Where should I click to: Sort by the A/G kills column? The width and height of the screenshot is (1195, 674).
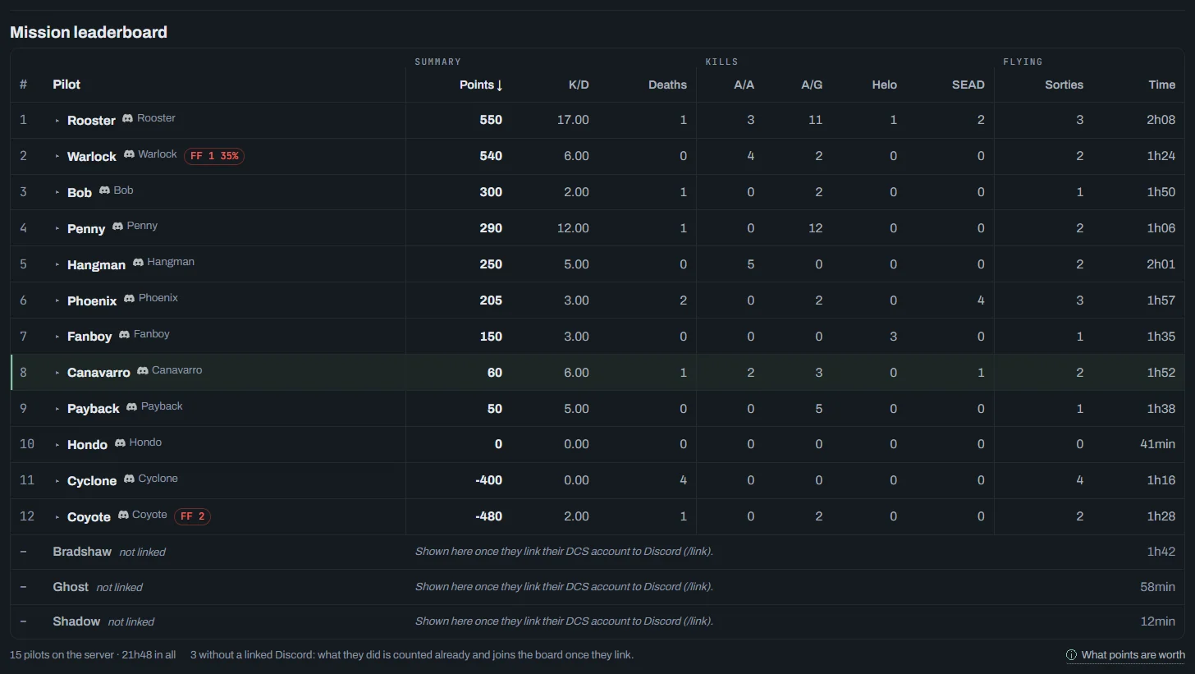point(812,85)
